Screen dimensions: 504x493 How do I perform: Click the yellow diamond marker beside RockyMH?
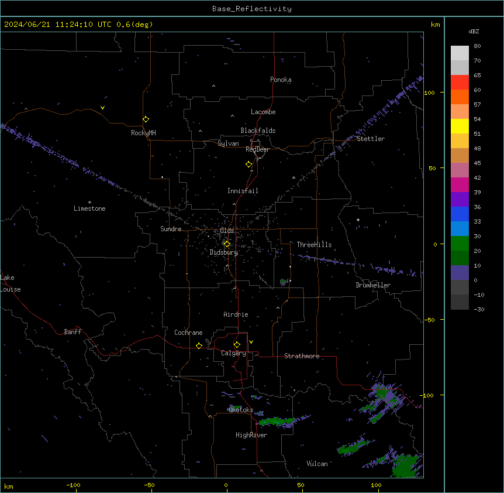click(146, 119)
